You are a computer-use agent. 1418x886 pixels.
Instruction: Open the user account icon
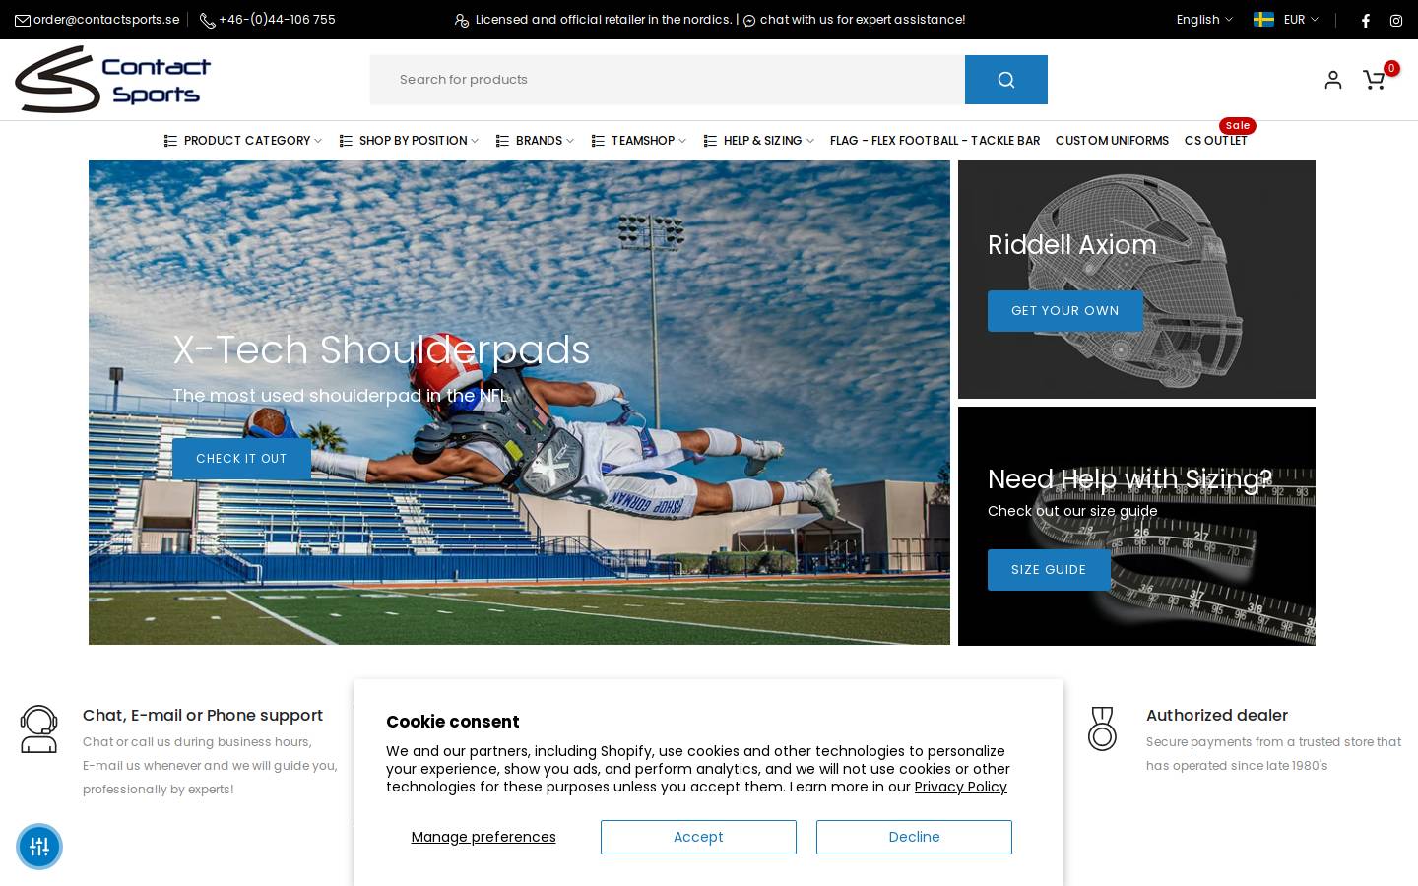1333,80
